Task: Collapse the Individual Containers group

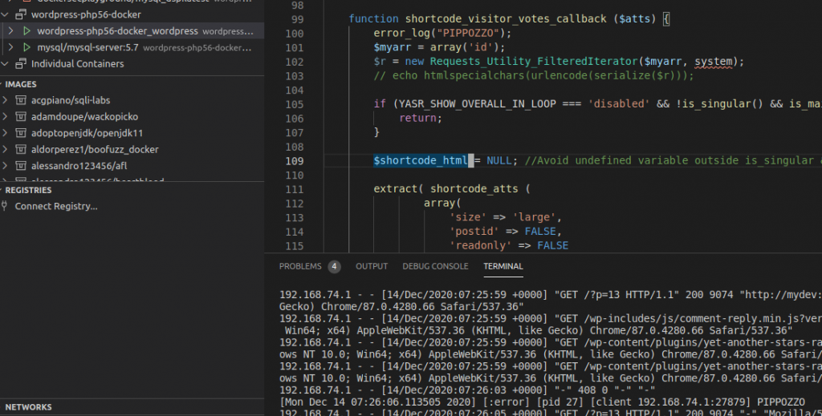Action: tap(5, 64)
